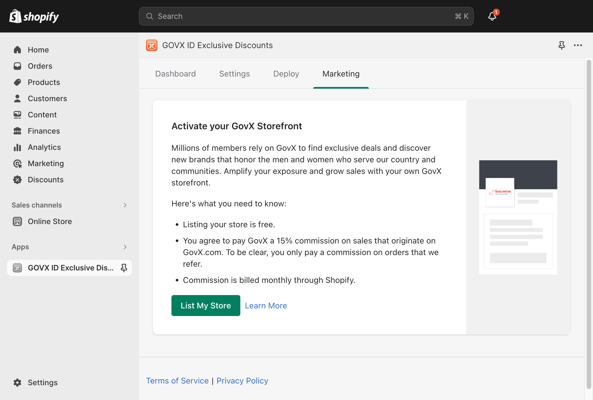593x400 pixels.
Task: Focus the Search field
Action: tap(306, 16)
